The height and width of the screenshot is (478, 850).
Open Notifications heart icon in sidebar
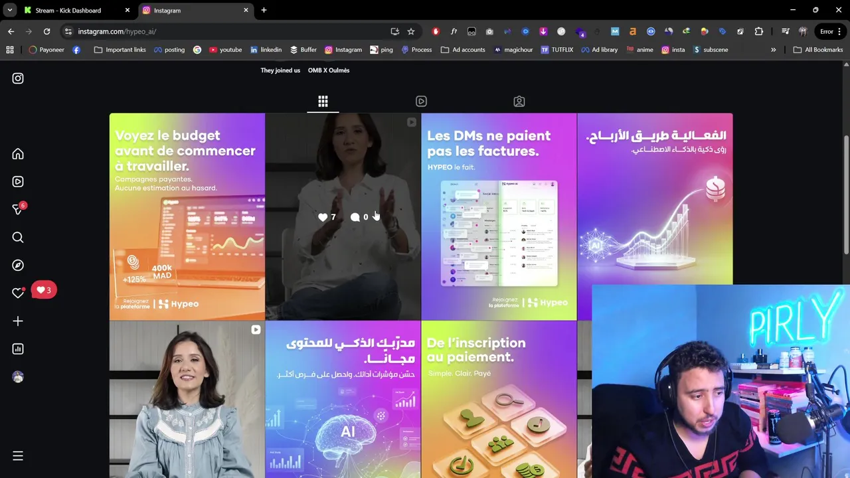[18, 293]
